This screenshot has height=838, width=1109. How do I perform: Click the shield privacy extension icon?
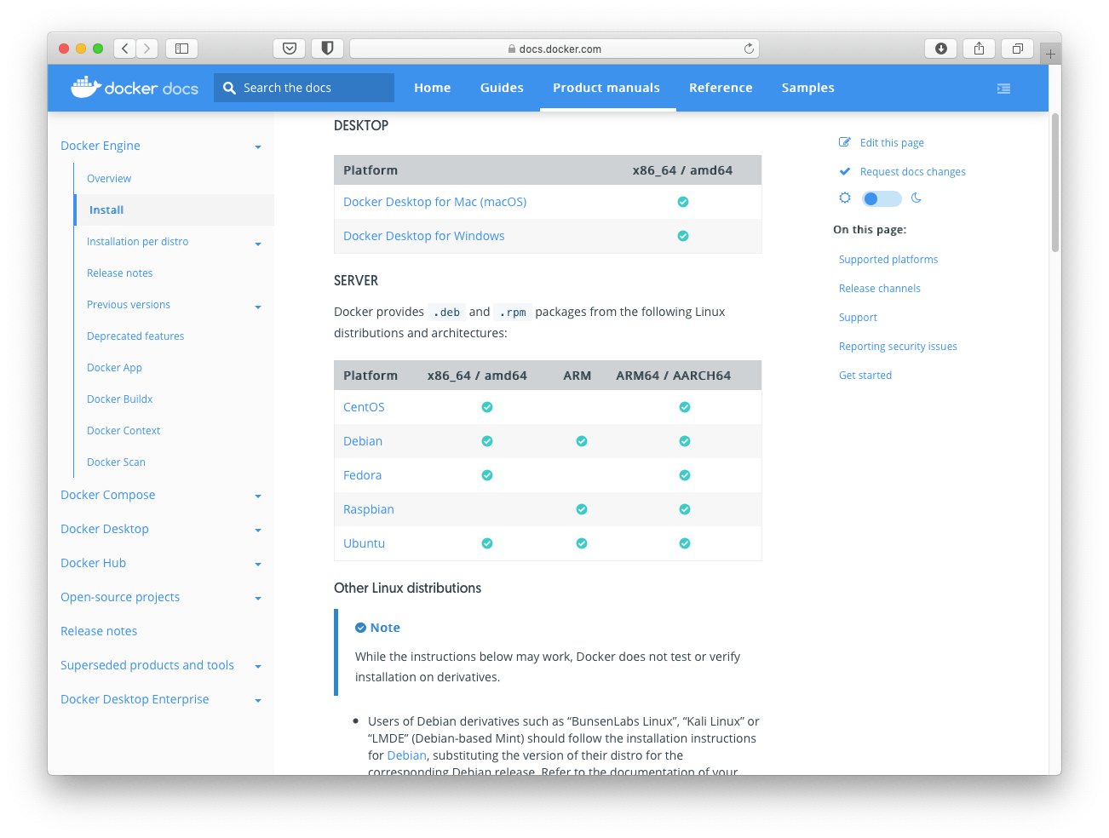[327, 49]
